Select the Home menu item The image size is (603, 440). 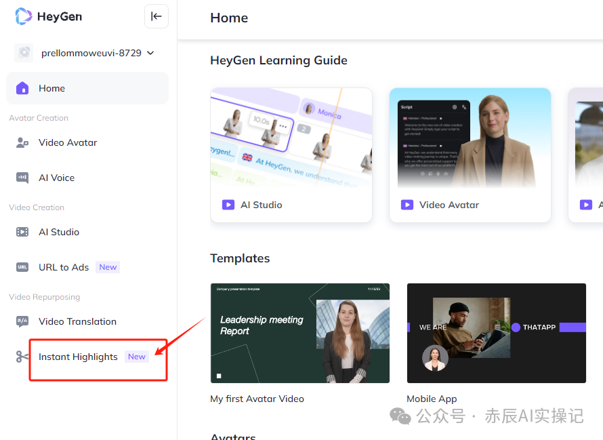coord(87,88)
